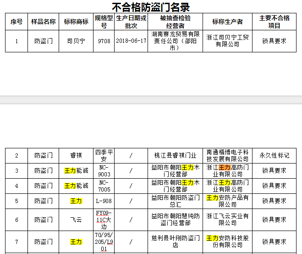
Task: Click serial number 5 cell
Action: coord(16,201)
